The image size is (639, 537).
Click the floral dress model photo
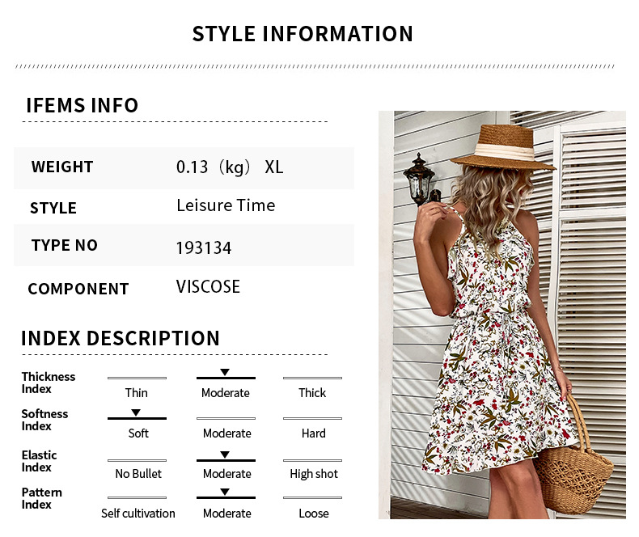[x=502, y=315]
